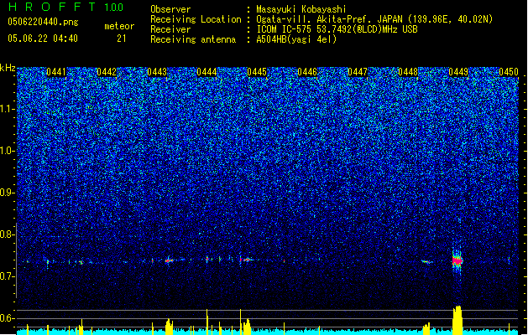The image size is (528, 335).
Task: Click the kHz axis unit label
Action: click(x=8, y=68)
